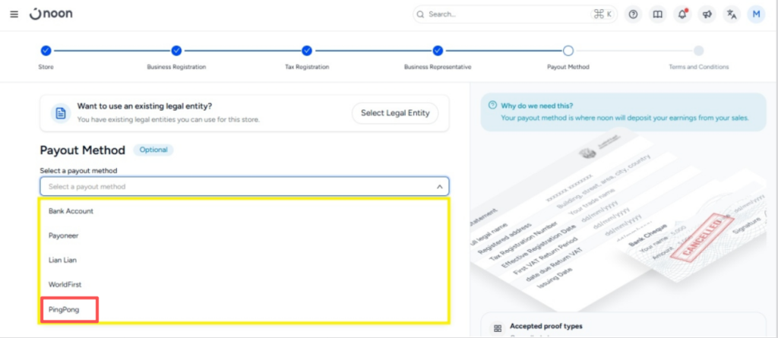Click the Select a payout method field
The height and width of the screenshot is (338, 778).
tap(244, 187)
